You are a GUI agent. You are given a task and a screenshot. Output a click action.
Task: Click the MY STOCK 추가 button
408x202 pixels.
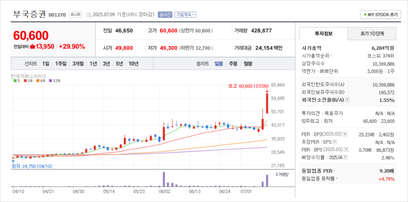[380, 14]
